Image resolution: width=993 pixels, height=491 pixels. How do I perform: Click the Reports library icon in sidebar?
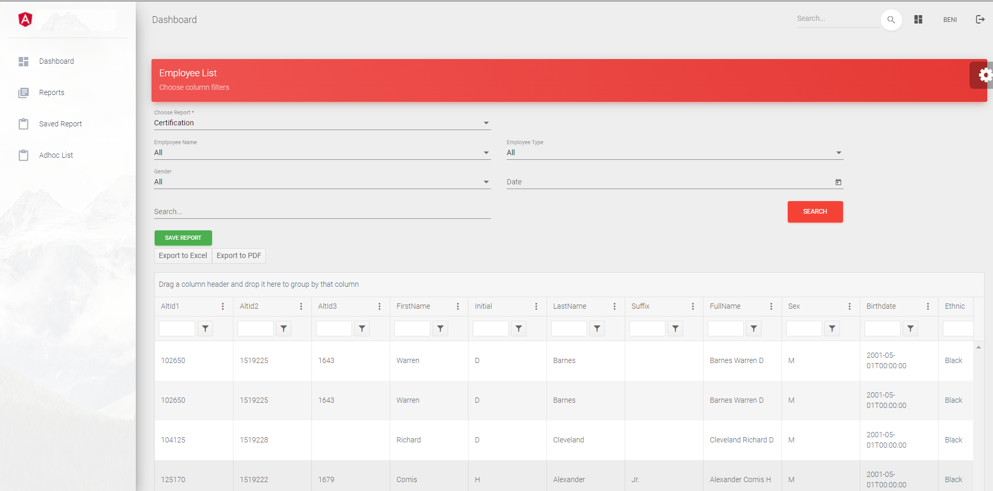coord(24,92)
